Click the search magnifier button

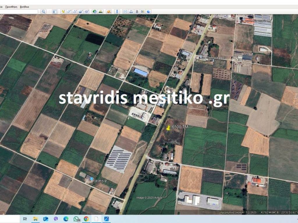43,12
